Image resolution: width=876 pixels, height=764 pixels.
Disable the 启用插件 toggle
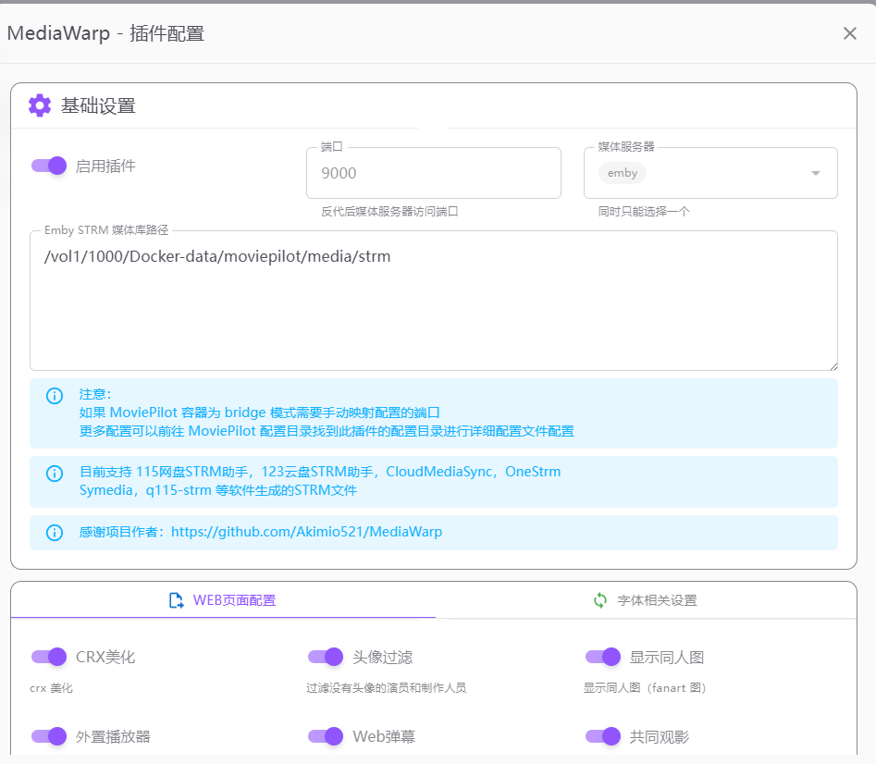49,166
